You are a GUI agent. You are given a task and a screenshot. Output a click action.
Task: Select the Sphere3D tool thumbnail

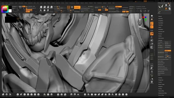click(166, 5)
